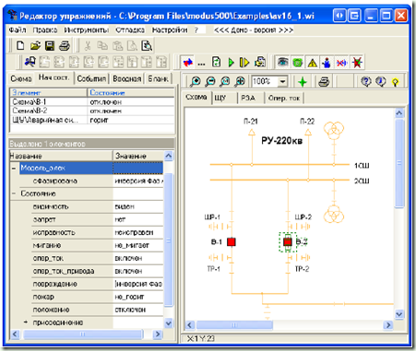The width and height of the screenshot is (416, 351).
Task: Click the three dots toolbar button
Action: point(201,64)
